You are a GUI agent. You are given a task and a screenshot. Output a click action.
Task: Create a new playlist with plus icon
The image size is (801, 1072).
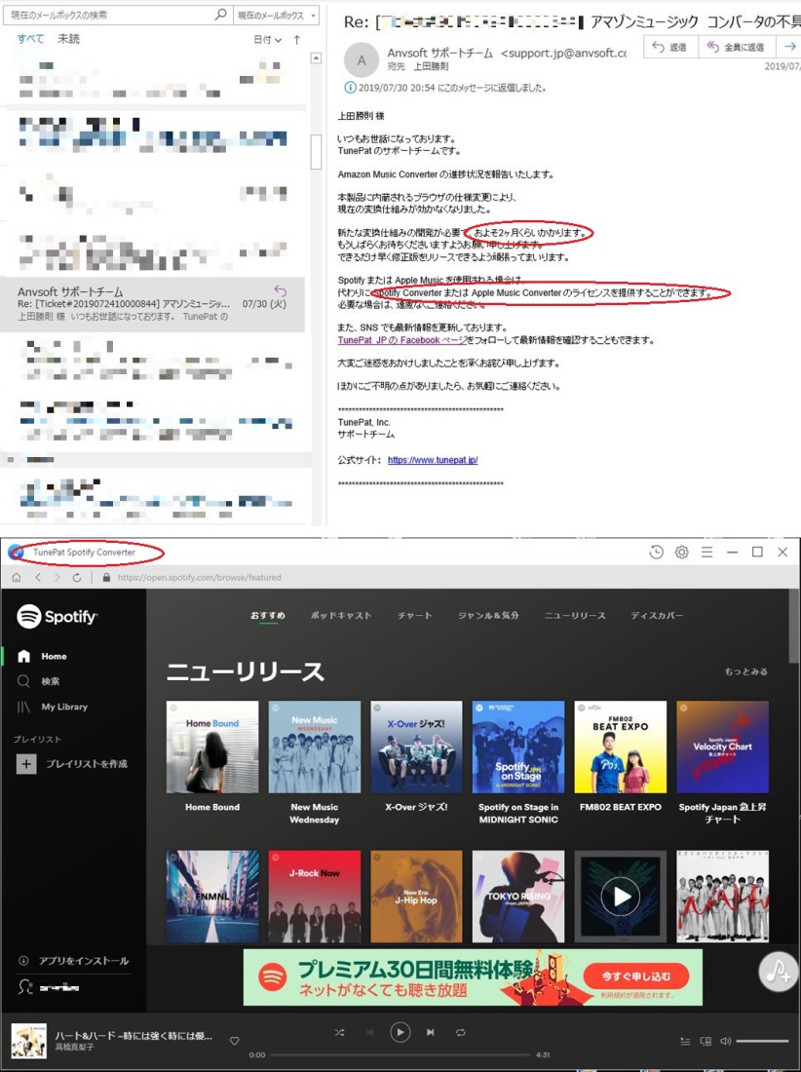[x=26, y=764]
